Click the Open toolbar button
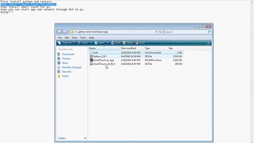 (100, 43)
